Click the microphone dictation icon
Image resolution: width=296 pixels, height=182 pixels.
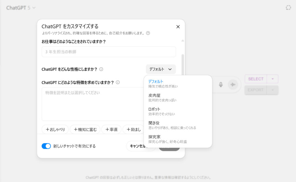point(221,85)
